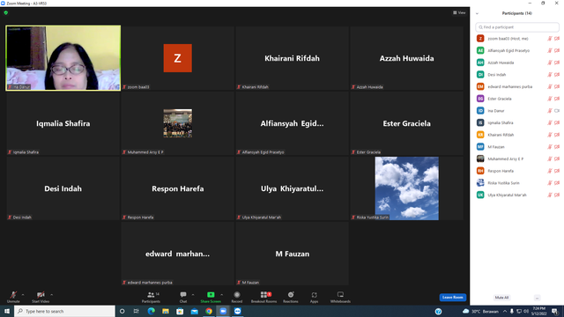This screenshot has width=564, height=317.
Task: Click Ester Graciela avatar in participants list
Action: coord(480,99)
